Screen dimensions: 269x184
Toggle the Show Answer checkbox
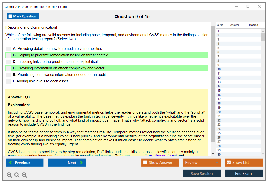pos(145,163)
